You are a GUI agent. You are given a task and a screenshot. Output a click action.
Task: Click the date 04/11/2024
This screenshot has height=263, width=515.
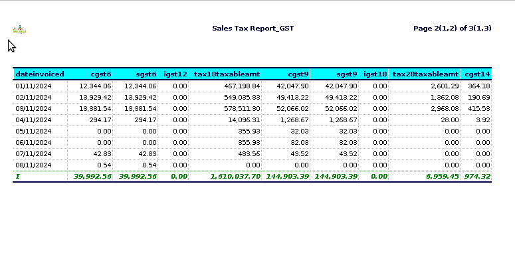point(33,120)
